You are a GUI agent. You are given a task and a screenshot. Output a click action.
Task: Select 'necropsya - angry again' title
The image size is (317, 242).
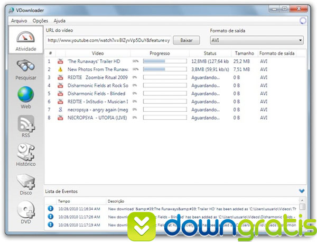(x=98, y=110)
